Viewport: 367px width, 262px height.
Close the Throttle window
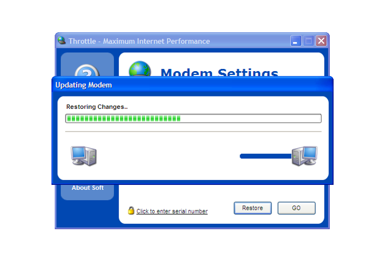pos(321,41)
